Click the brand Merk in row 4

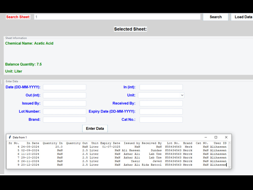pos(188,147)
